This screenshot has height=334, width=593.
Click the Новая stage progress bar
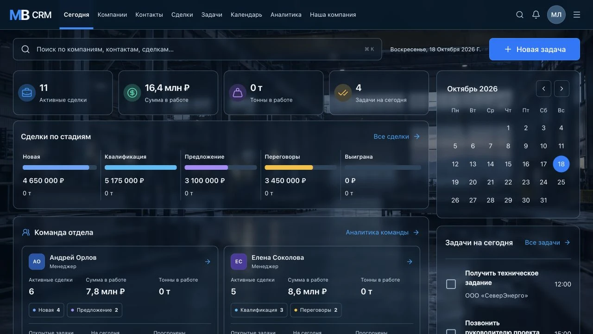coord(60,167)
